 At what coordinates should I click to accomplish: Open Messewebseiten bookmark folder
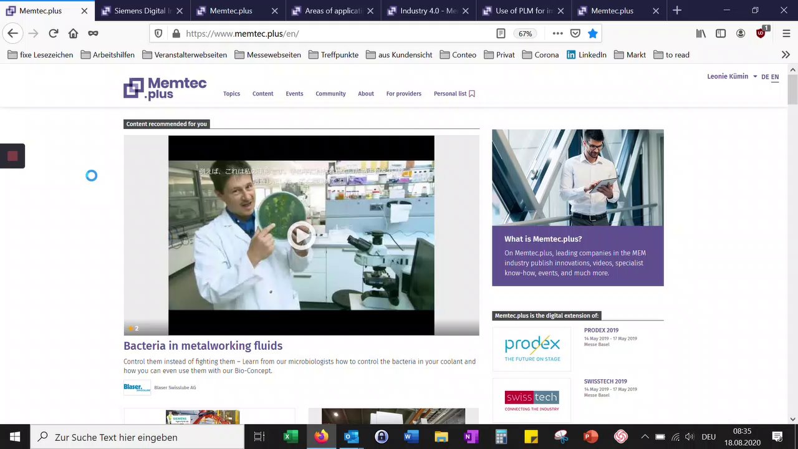[x=268, y=55]
